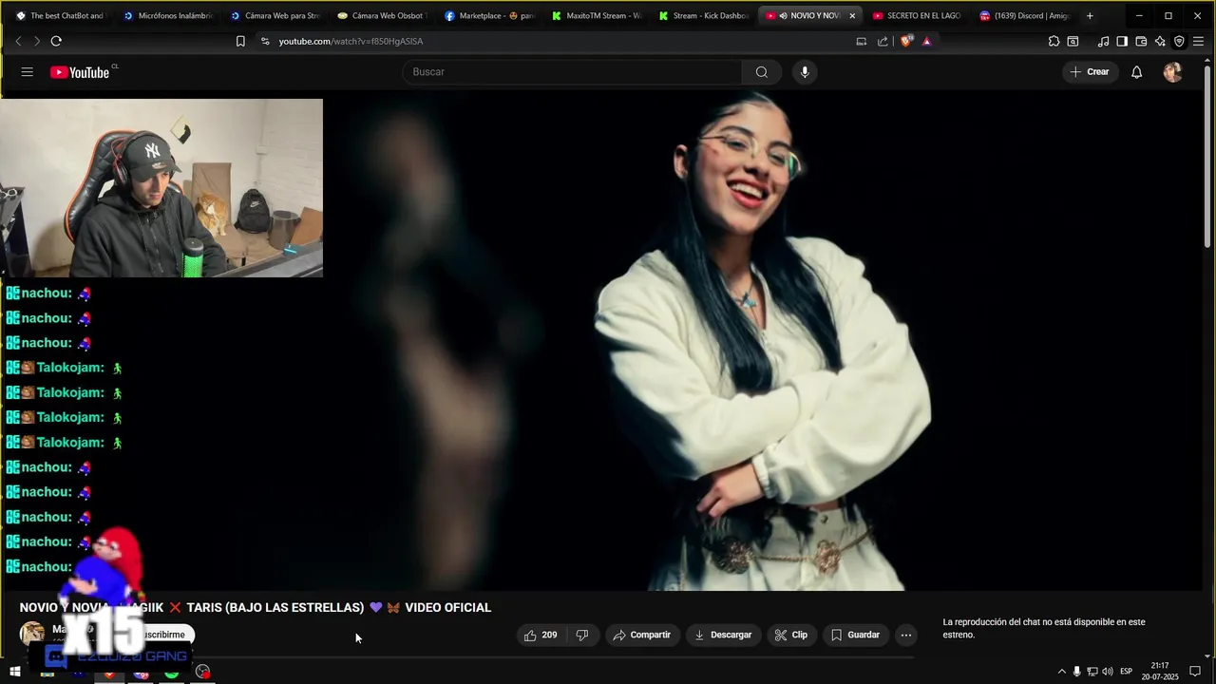Screen dimensions: 1216x684
Task: Open the browser main menu icon
Action: (x=1199, y=41)
